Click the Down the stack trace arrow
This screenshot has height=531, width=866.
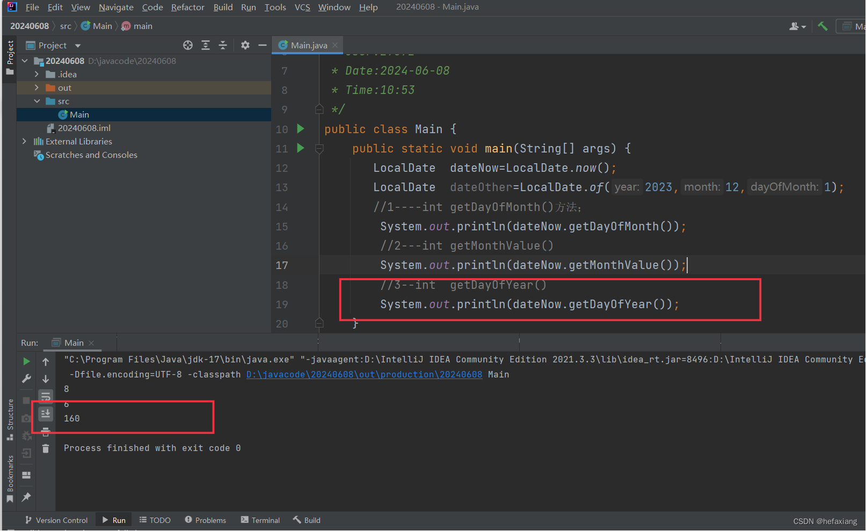(x=46, y=379)
